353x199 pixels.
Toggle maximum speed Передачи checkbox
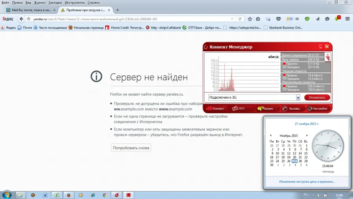[x=284, y=89]
